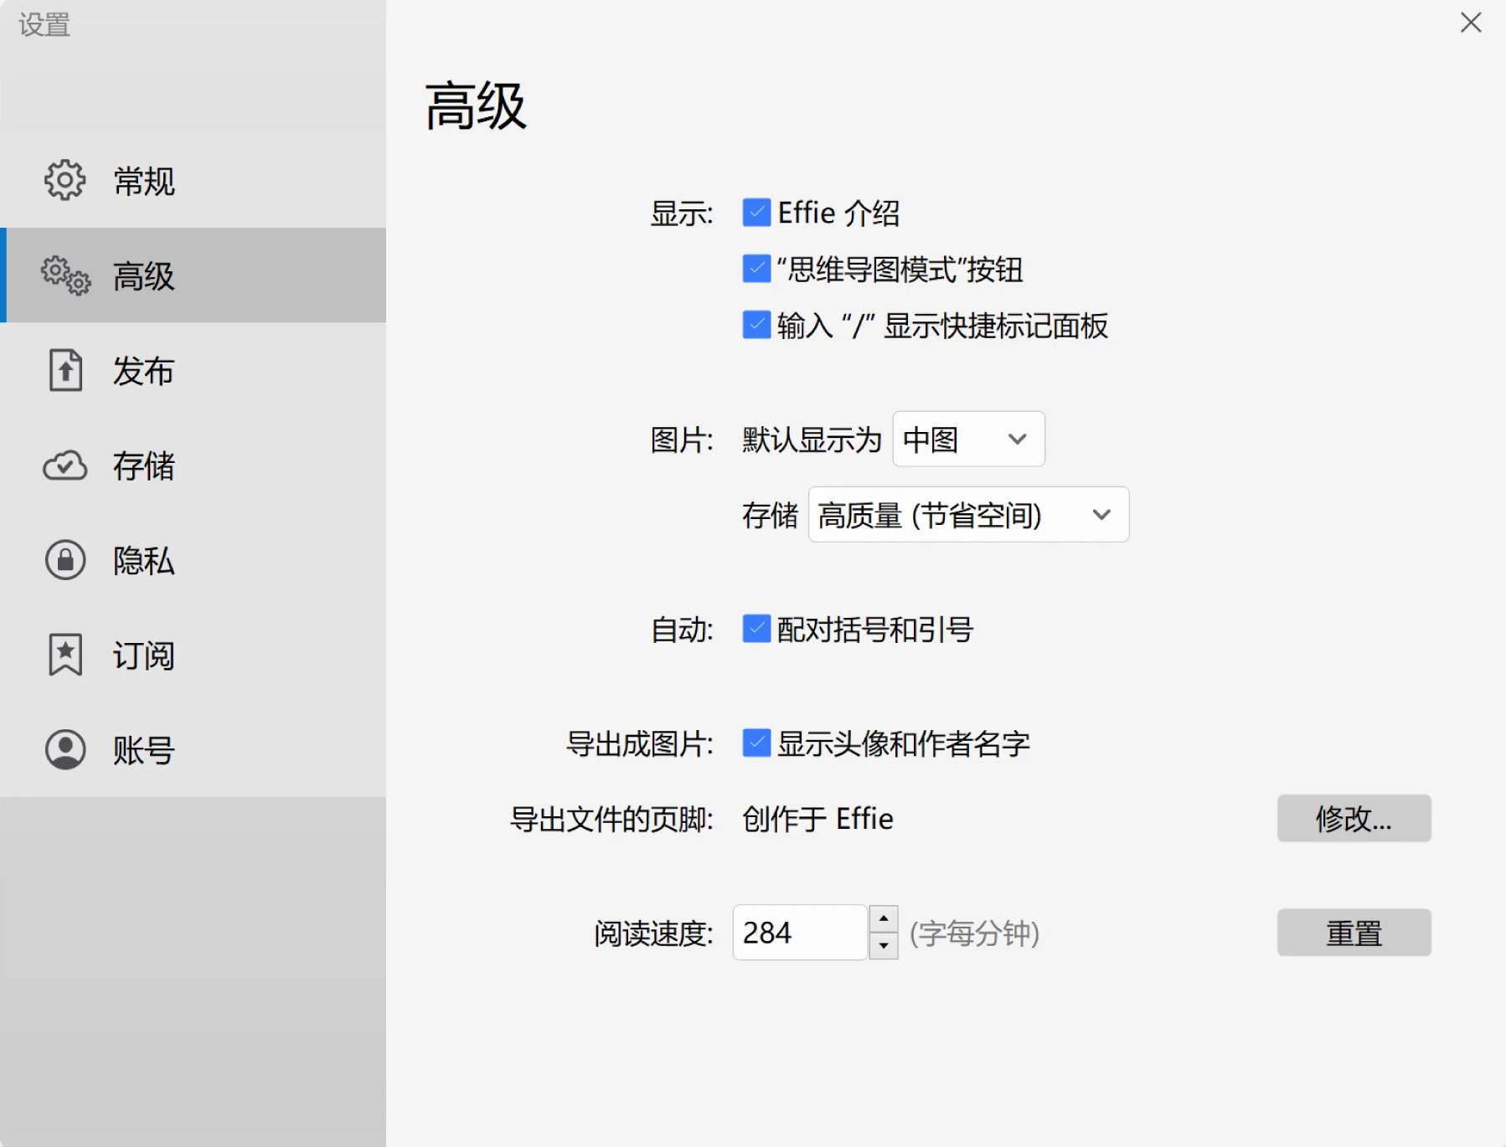This screenshot has width=1506, height=1147.
Task: Open the 账号 tab
Action: click(x=193, y=749)
